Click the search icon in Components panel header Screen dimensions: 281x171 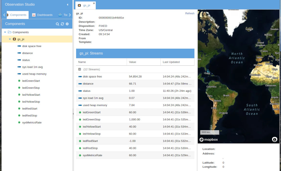[57, 24]
